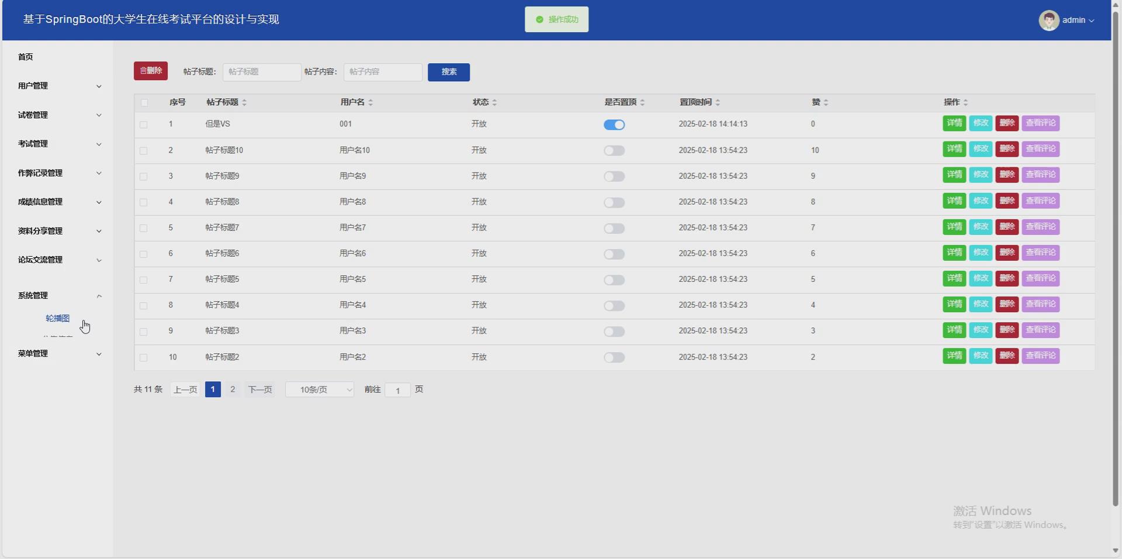Viewport: 1122px width, 559px height.
Task: Enable pinned switch for 帖子标题7
Action: click(614, 228)
